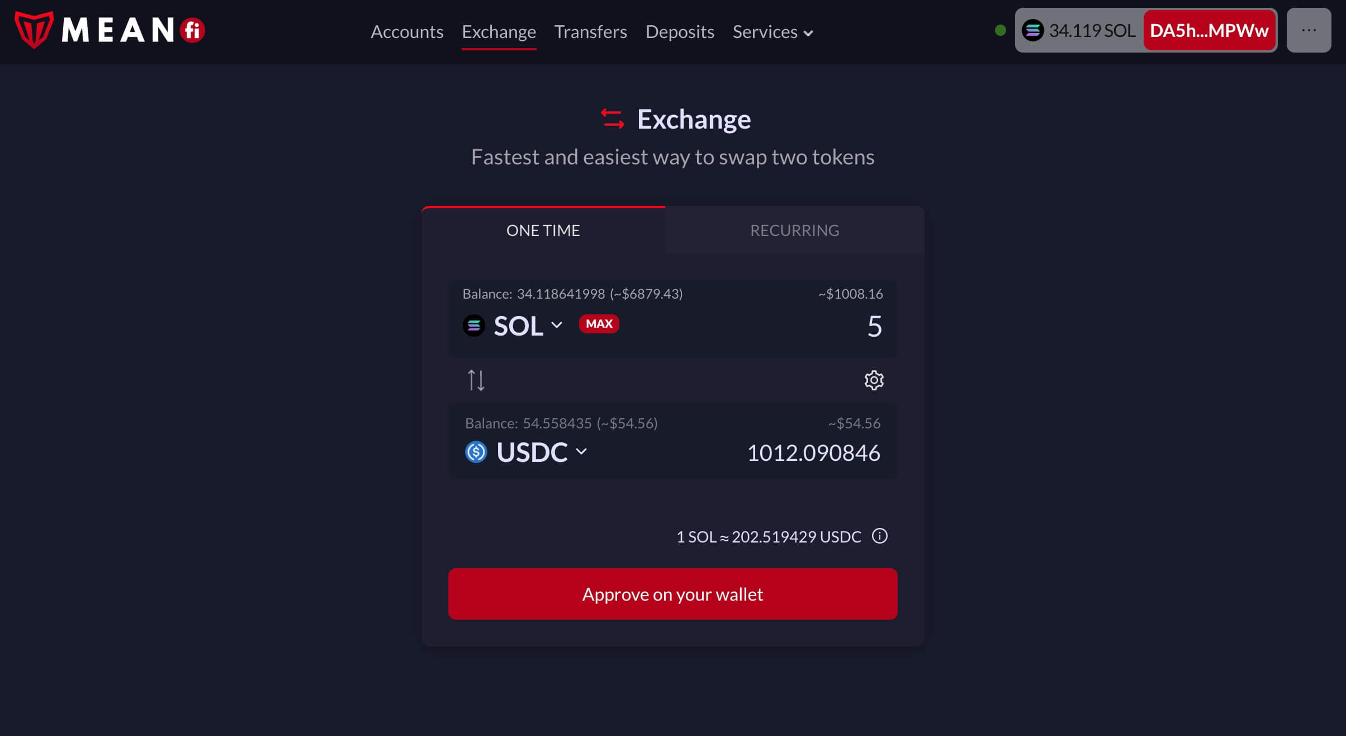This screenshot has width=1346, height=736.
Task: Click the green connection status dot
Action: (x=1001, y=30)
